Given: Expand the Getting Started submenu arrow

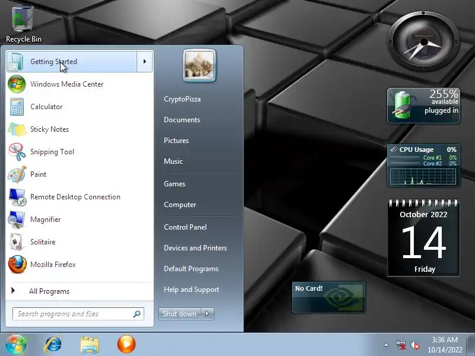Looking at the screenshot, I should click(144, 62).
